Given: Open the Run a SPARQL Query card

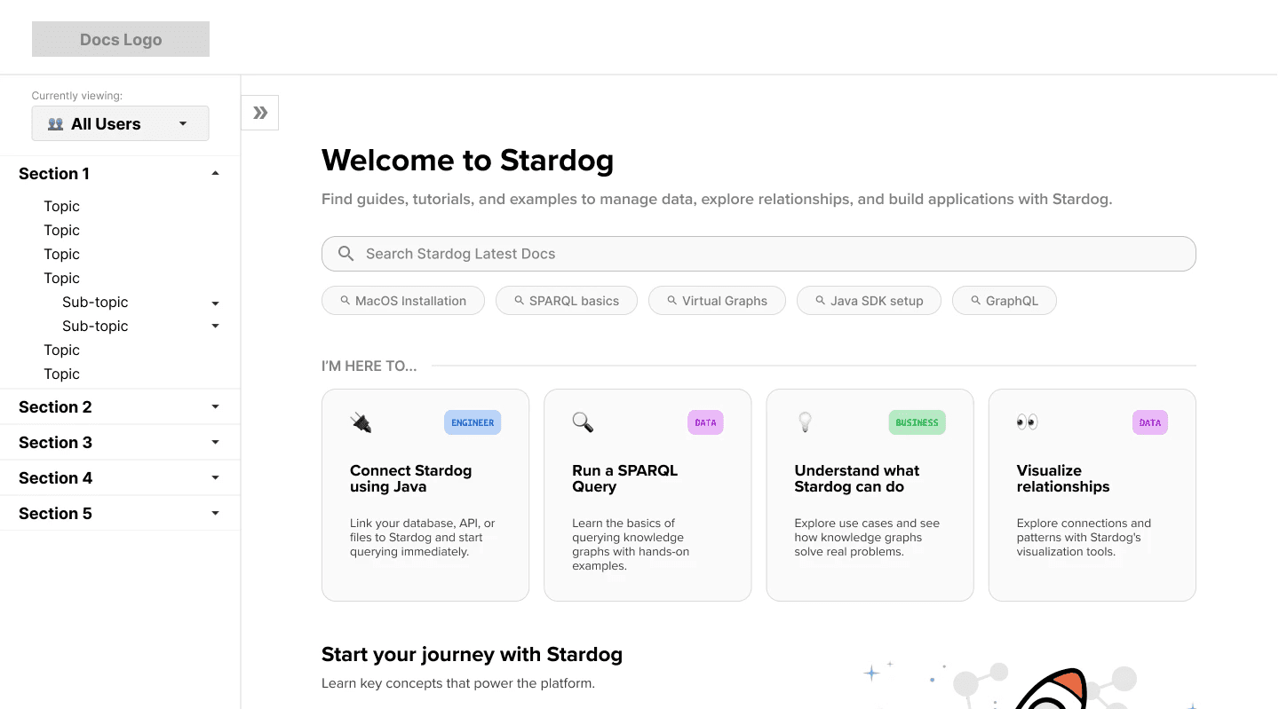Looking at the screenshot, I should click(647, 495).
